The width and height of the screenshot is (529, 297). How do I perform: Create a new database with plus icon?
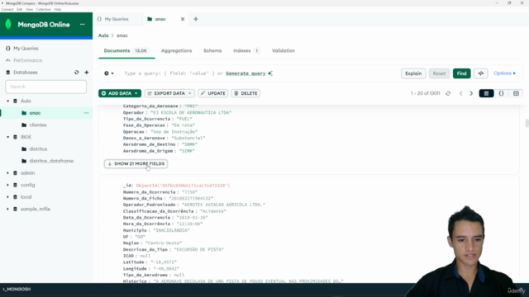(x=86, y=73)
